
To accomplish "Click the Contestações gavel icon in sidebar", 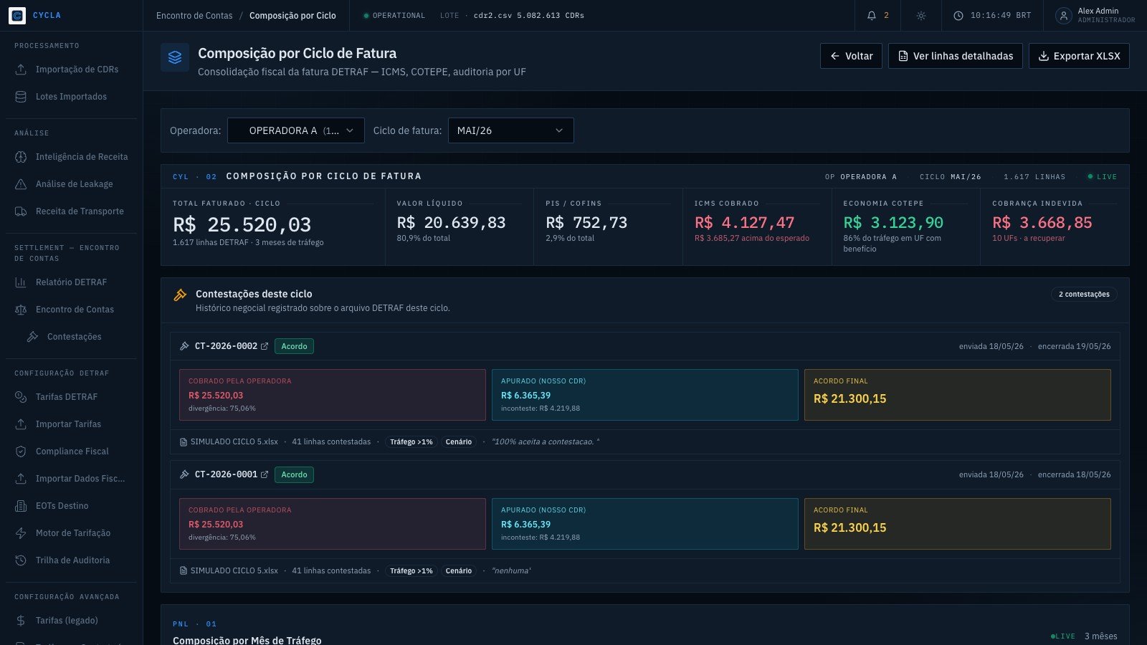I will coord(32,337).
